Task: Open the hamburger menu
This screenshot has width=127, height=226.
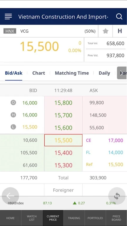Action: [x=8, y=17]
